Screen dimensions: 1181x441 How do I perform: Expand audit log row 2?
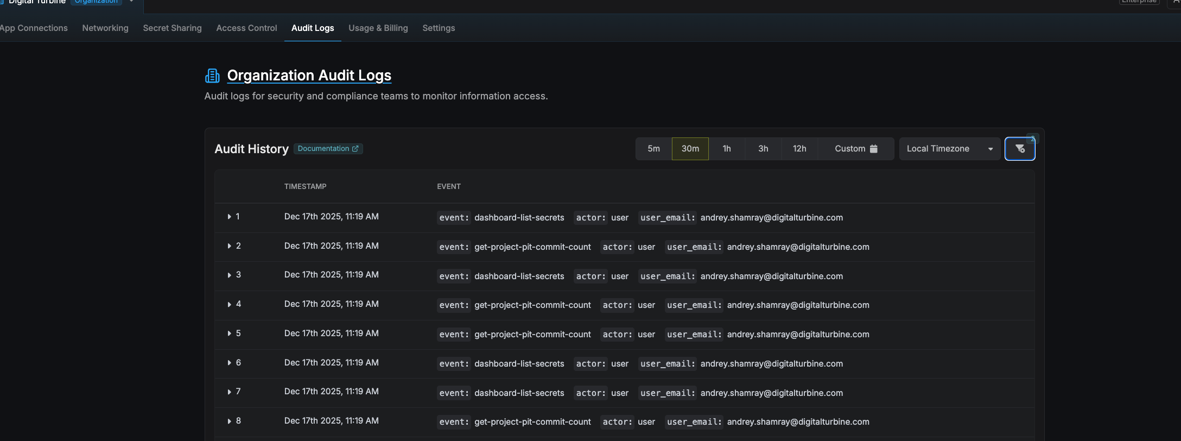pyautogui.click(x=229, y=246)
